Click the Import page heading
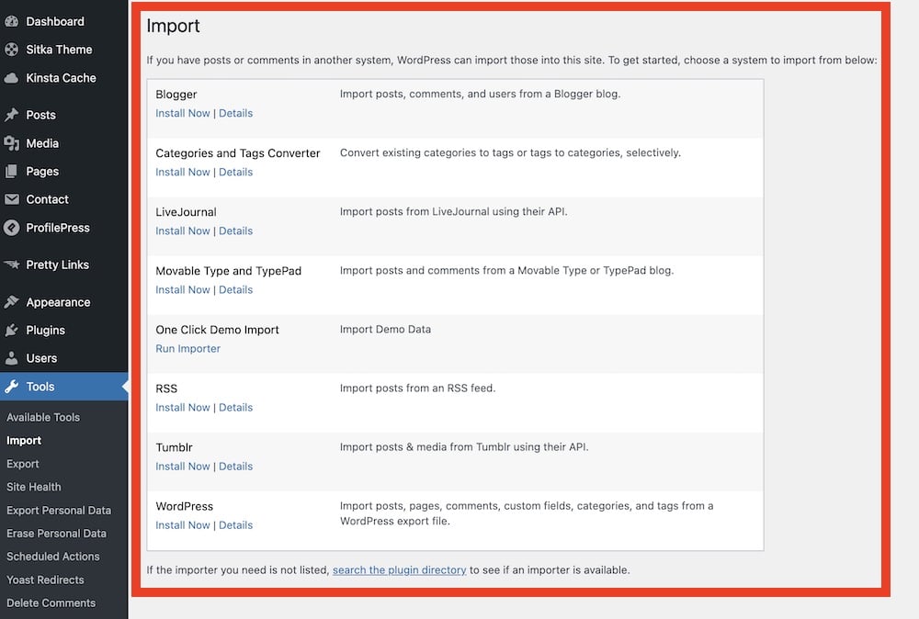 pyautogui.click(x=173, y=26)
